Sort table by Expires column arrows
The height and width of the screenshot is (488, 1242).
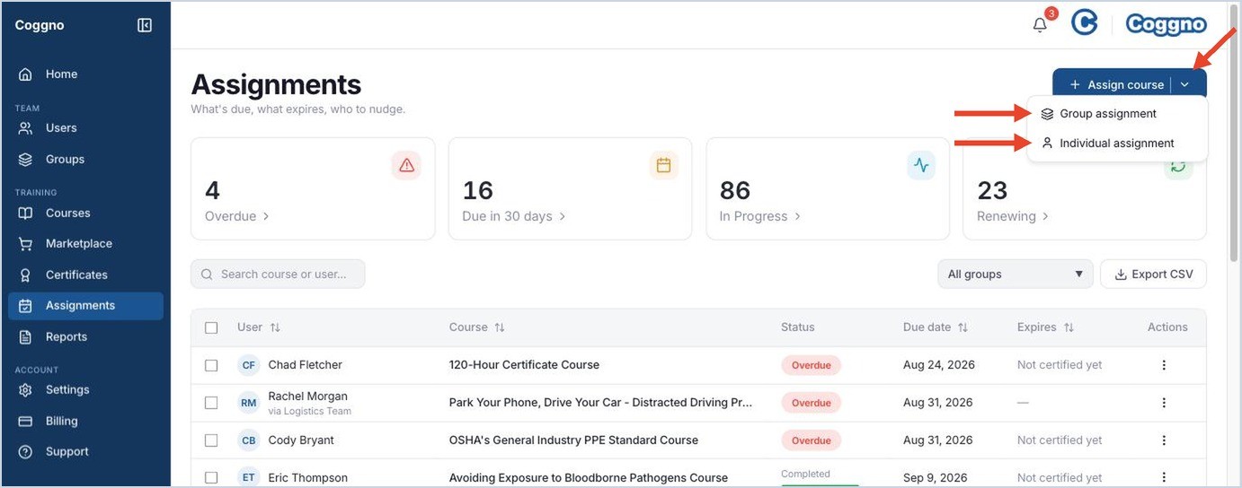[x=1069, y=327]
